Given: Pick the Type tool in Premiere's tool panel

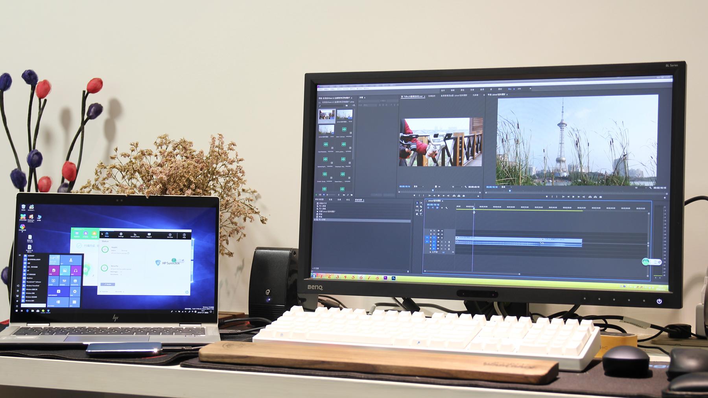Looking at the screenshot, I should [x=421, y=214].
